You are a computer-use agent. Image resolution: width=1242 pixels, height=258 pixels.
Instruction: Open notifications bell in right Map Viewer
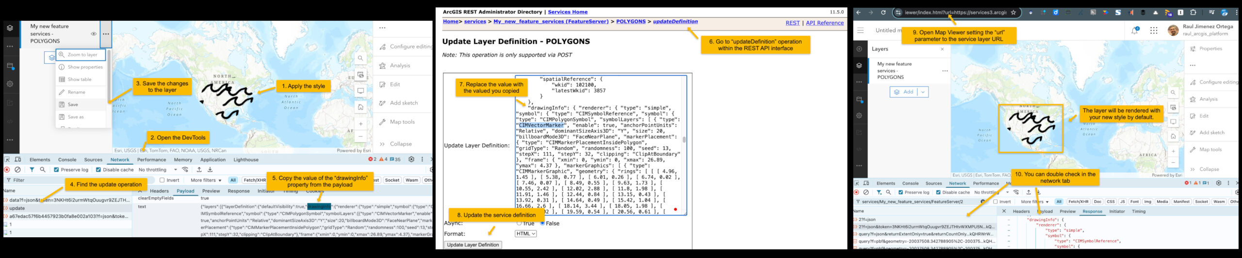pos(1135,30)
